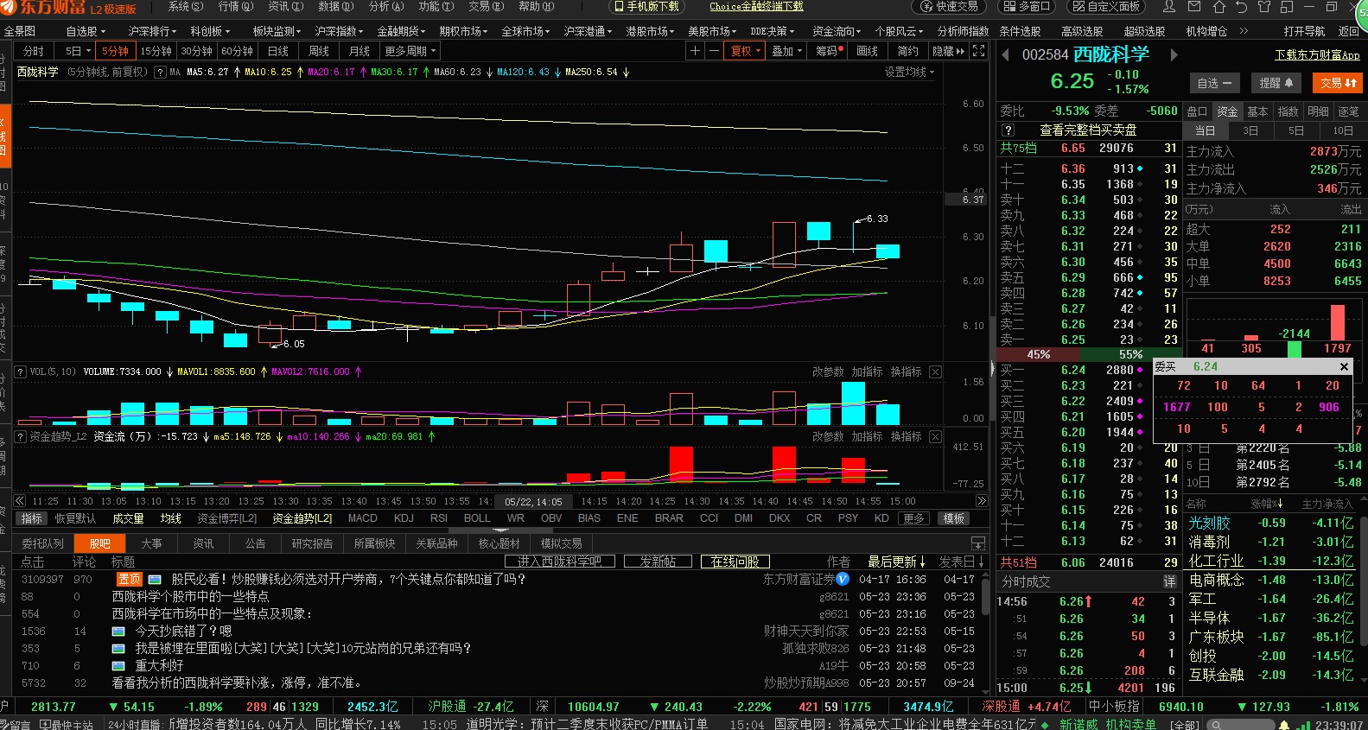Switch chart to 15分钟 period
This screenshot has height=730, width=1368.
156,51
